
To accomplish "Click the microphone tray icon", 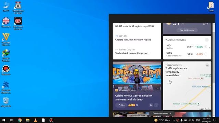I will (182, 120).
